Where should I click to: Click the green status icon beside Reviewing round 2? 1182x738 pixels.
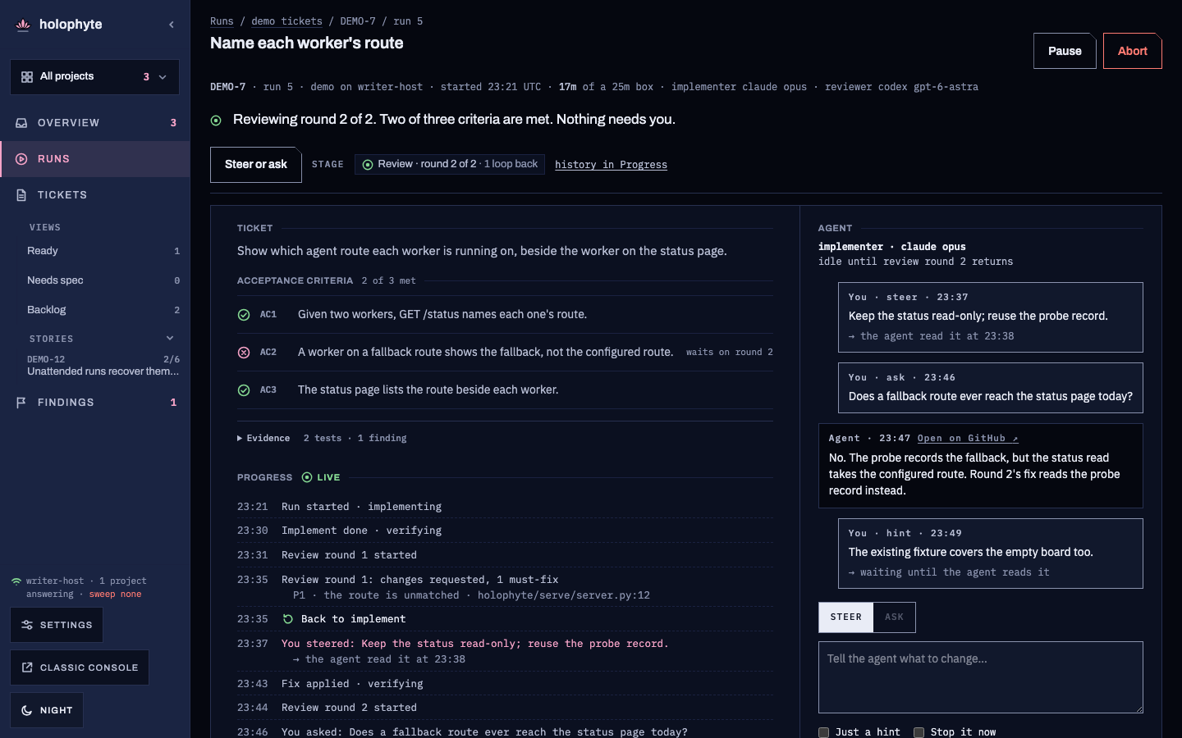click(x=216, y=121)
